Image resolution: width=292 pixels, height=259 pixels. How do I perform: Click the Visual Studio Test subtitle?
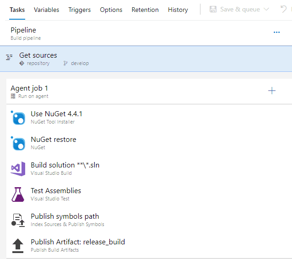(x=50, y=199)
